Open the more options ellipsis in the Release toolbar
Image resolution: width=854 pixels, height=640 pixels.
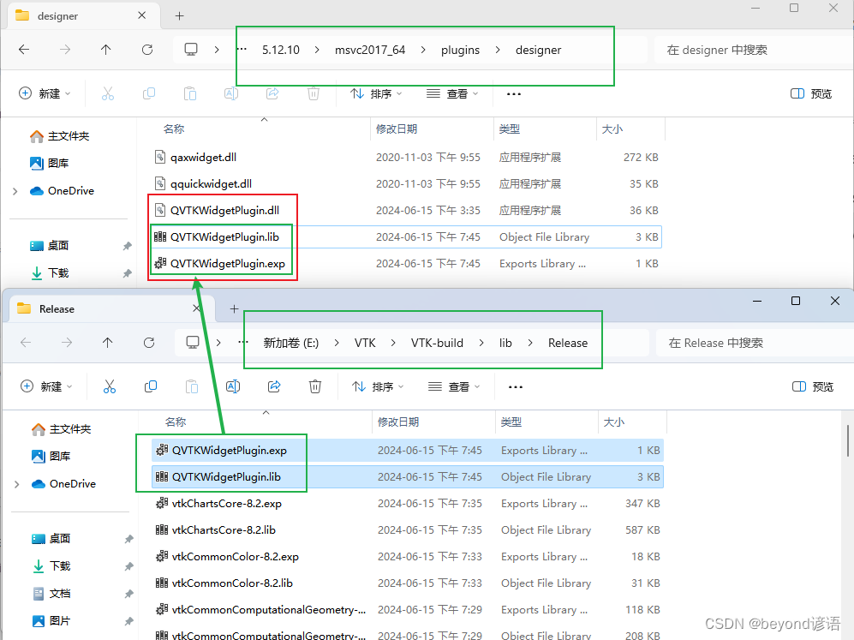(516, 386)
